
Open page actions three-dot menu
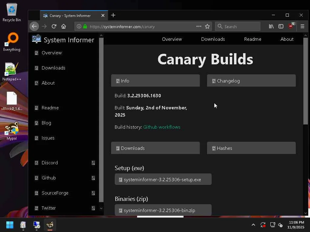point(199,26)
